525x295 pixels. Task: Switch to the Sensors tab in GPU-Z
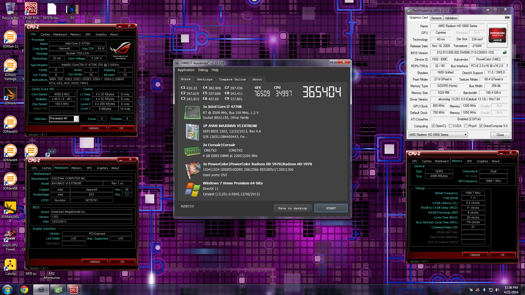[436, 18]
